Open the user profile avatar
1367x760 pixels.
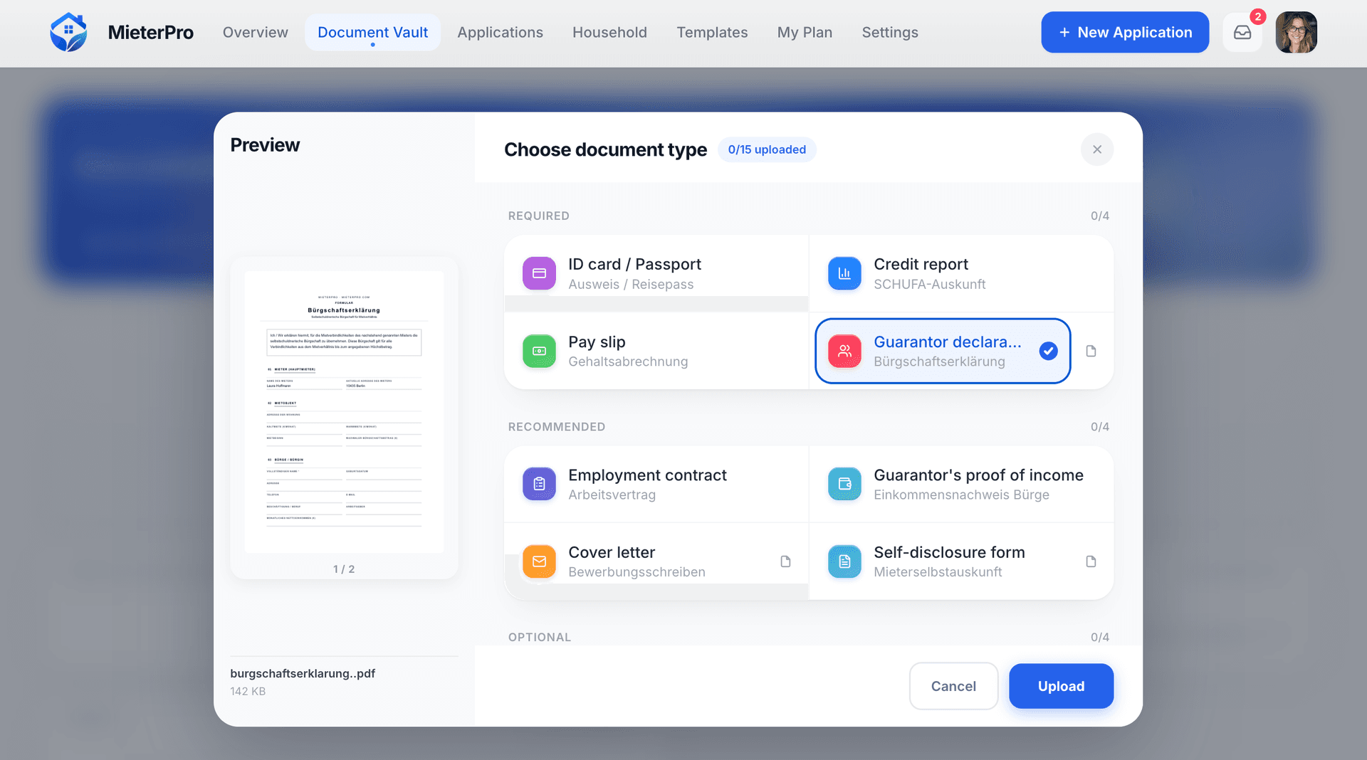[x=1296, y=32]
